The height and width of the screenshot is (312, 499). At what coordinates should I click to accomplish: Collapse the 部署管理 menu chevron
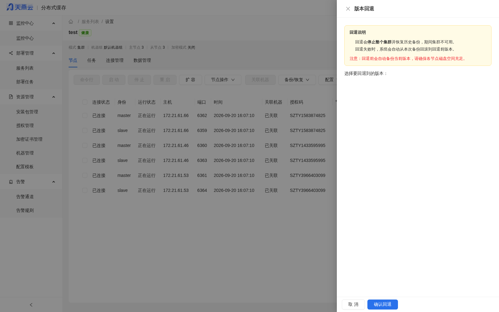pyautogui.click(x=54, y=53)
